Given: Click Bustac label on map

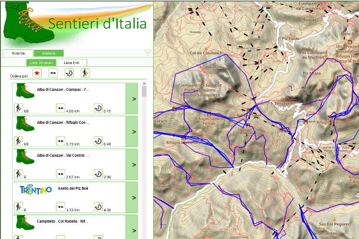Looking at the screenshot, I should tap(310, 20).
